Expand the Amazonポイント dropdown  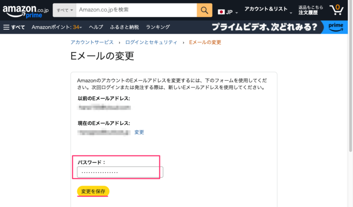tap(56, 27)
